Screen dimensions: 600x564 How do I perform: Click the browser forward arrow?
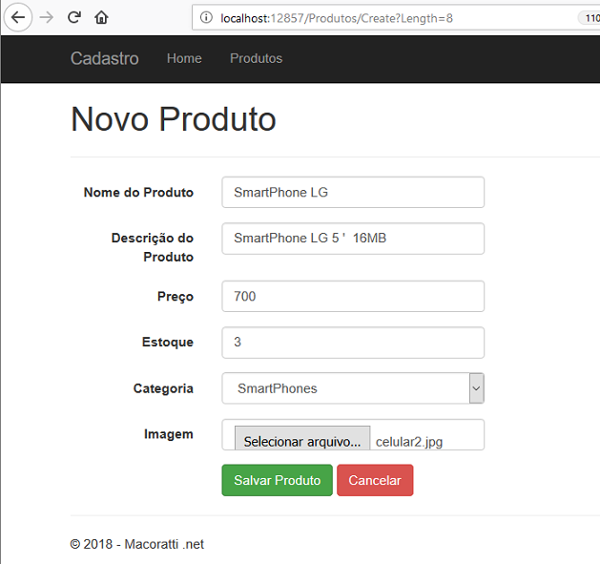[47, 17]
